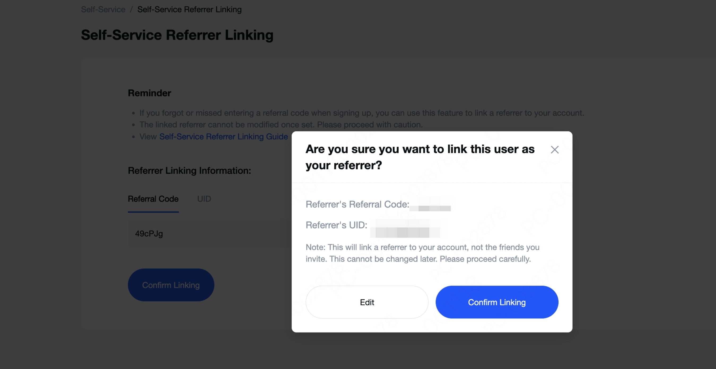The width and height of the screenshot is (716, 369).
Task: Click the Self-Service Referrer Linking breadcrumb item
Action: 189,10
